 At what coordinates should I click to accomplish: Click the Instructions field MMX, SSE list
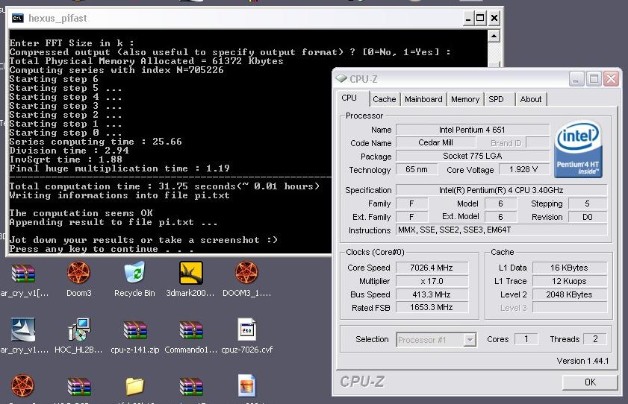pos(502,230)
